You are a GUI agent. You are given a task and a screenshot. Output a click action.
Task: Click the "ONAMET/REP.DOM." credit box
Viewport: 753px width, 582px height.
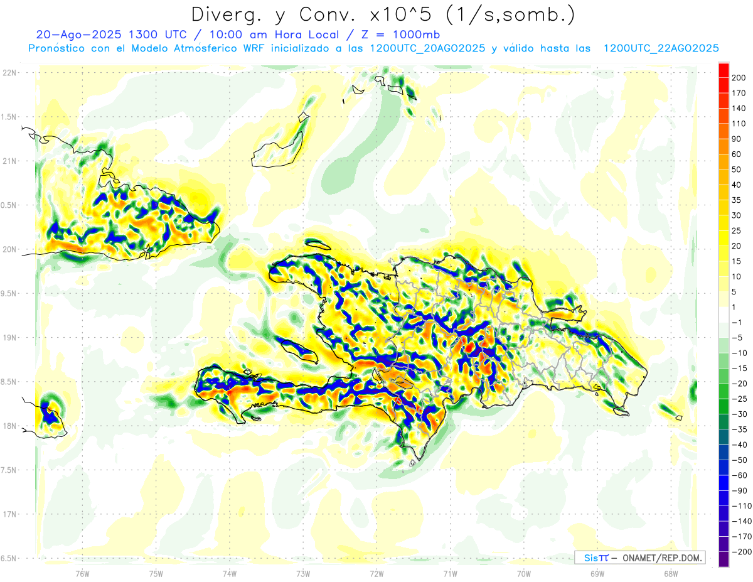click(639, 558)
